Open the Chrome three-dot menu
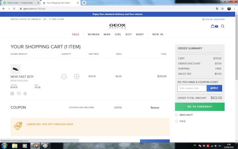 click(x=235, y=9)
